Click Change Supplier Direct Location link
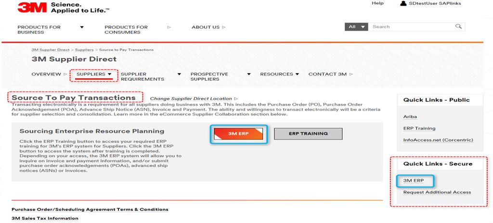This screenshot has height=223, width=493. point(191,99)
